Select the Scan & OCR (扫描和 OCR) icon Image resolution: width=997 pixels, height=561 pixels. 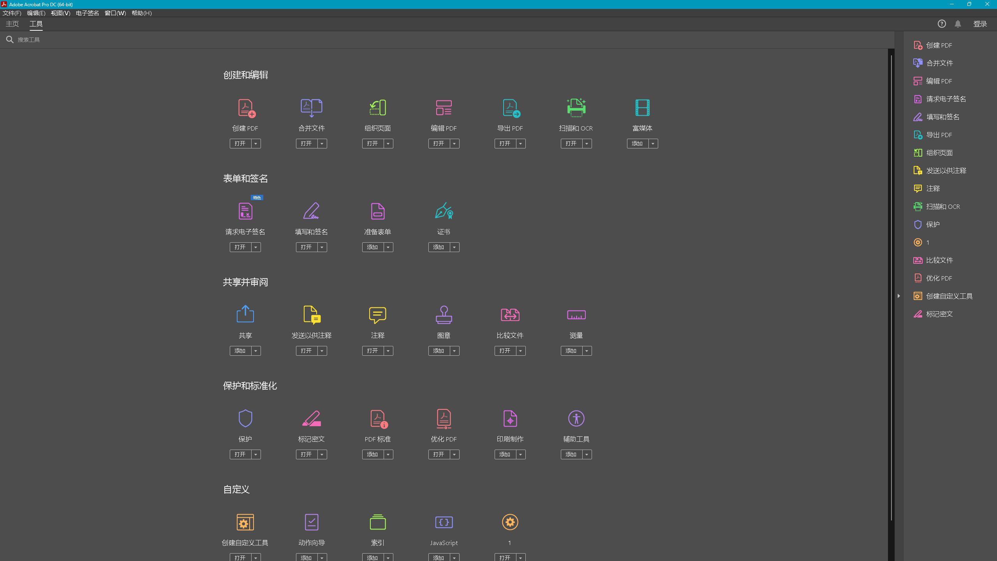point(576,108)
